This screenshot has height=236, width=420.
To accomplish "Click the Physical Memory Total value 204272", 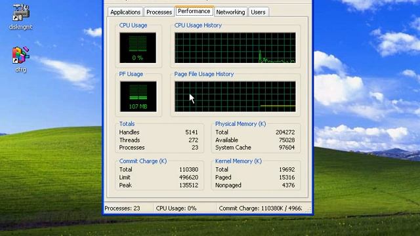I will 285,132.
